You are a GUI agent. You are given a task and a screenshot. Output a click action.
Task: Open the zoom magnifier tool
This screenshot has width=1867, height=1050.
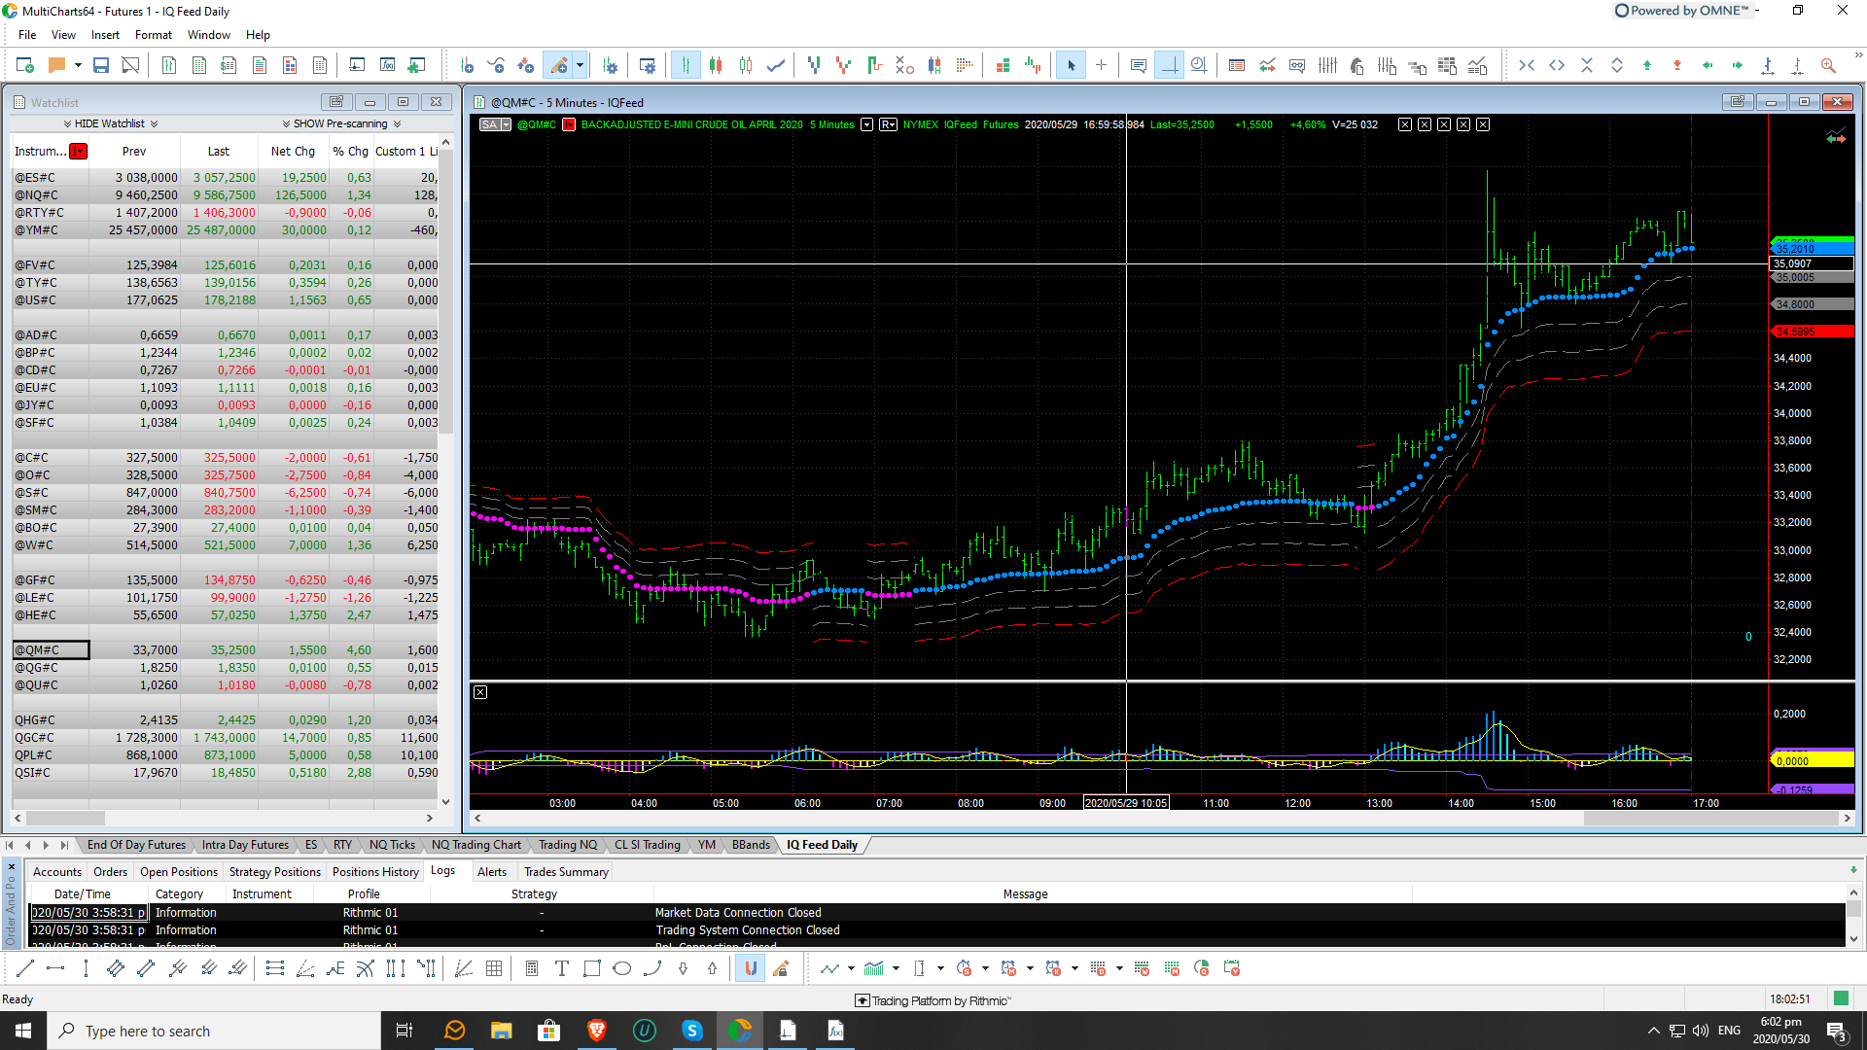(1828, 65)
